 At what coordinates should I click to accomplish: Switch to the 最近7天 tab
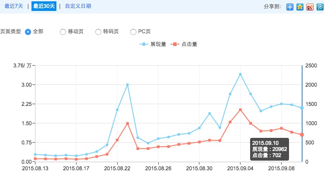pyautogui.click(x=14, y=6)
